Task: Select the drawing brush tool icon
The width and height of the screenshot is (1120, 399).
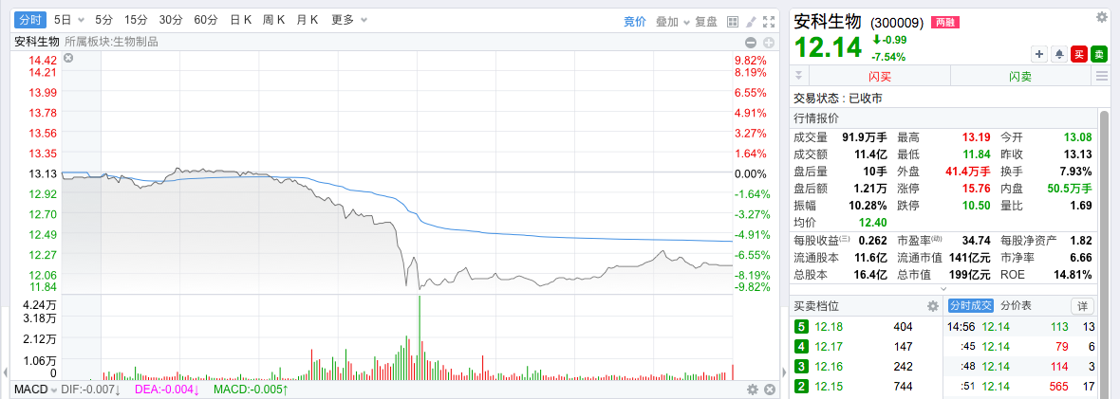Action: pyautogui.click(x=751, y=22)
